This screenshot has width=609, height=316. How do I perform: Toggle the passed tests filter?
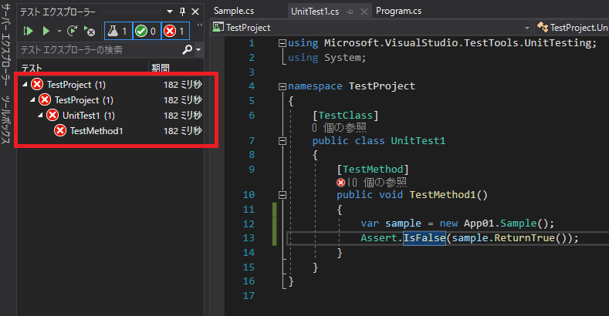point(144,31)
